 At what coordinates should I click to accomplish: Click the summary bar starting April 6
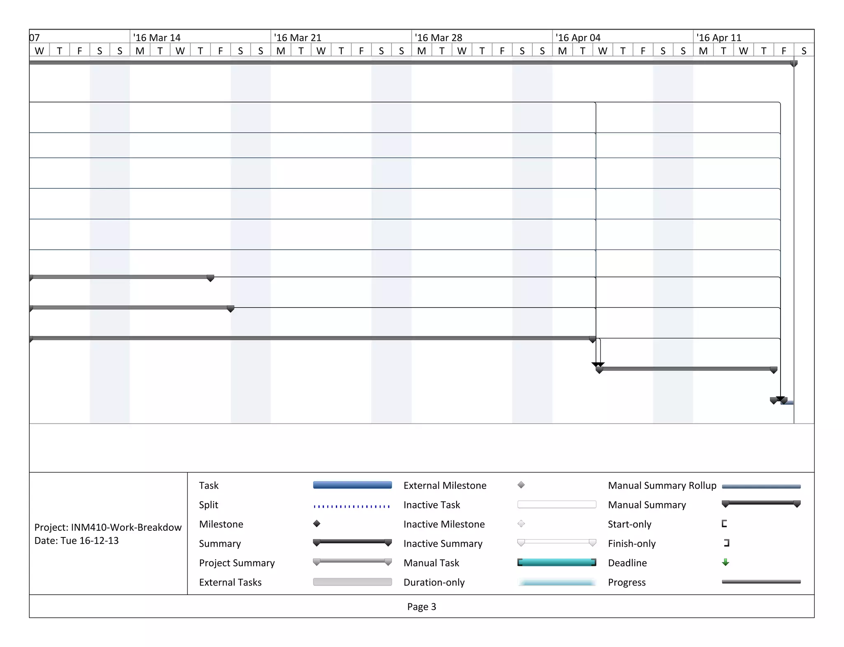click(686, 369)
